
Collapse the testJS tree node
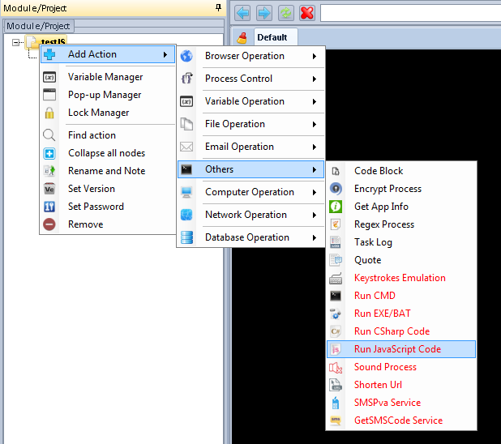(15, 42)
